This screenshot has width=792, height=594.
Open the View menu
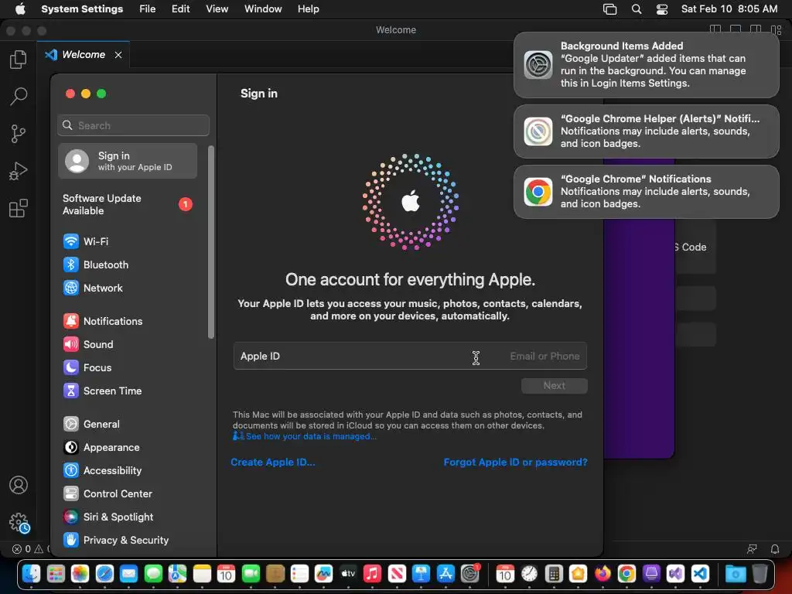217,9
